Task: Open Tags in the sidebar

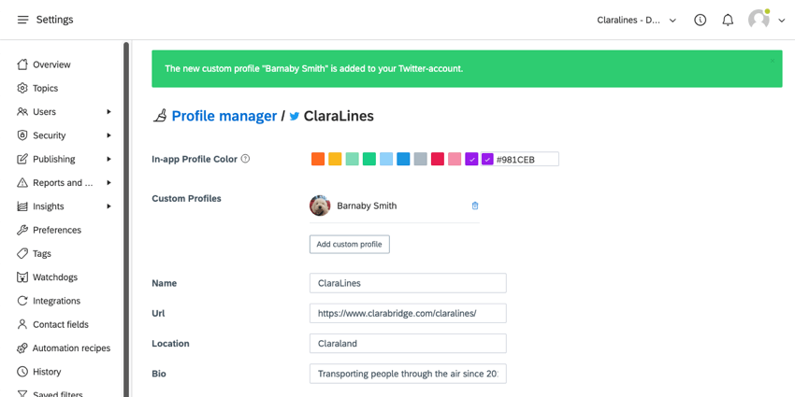Action: click(41, 254)
